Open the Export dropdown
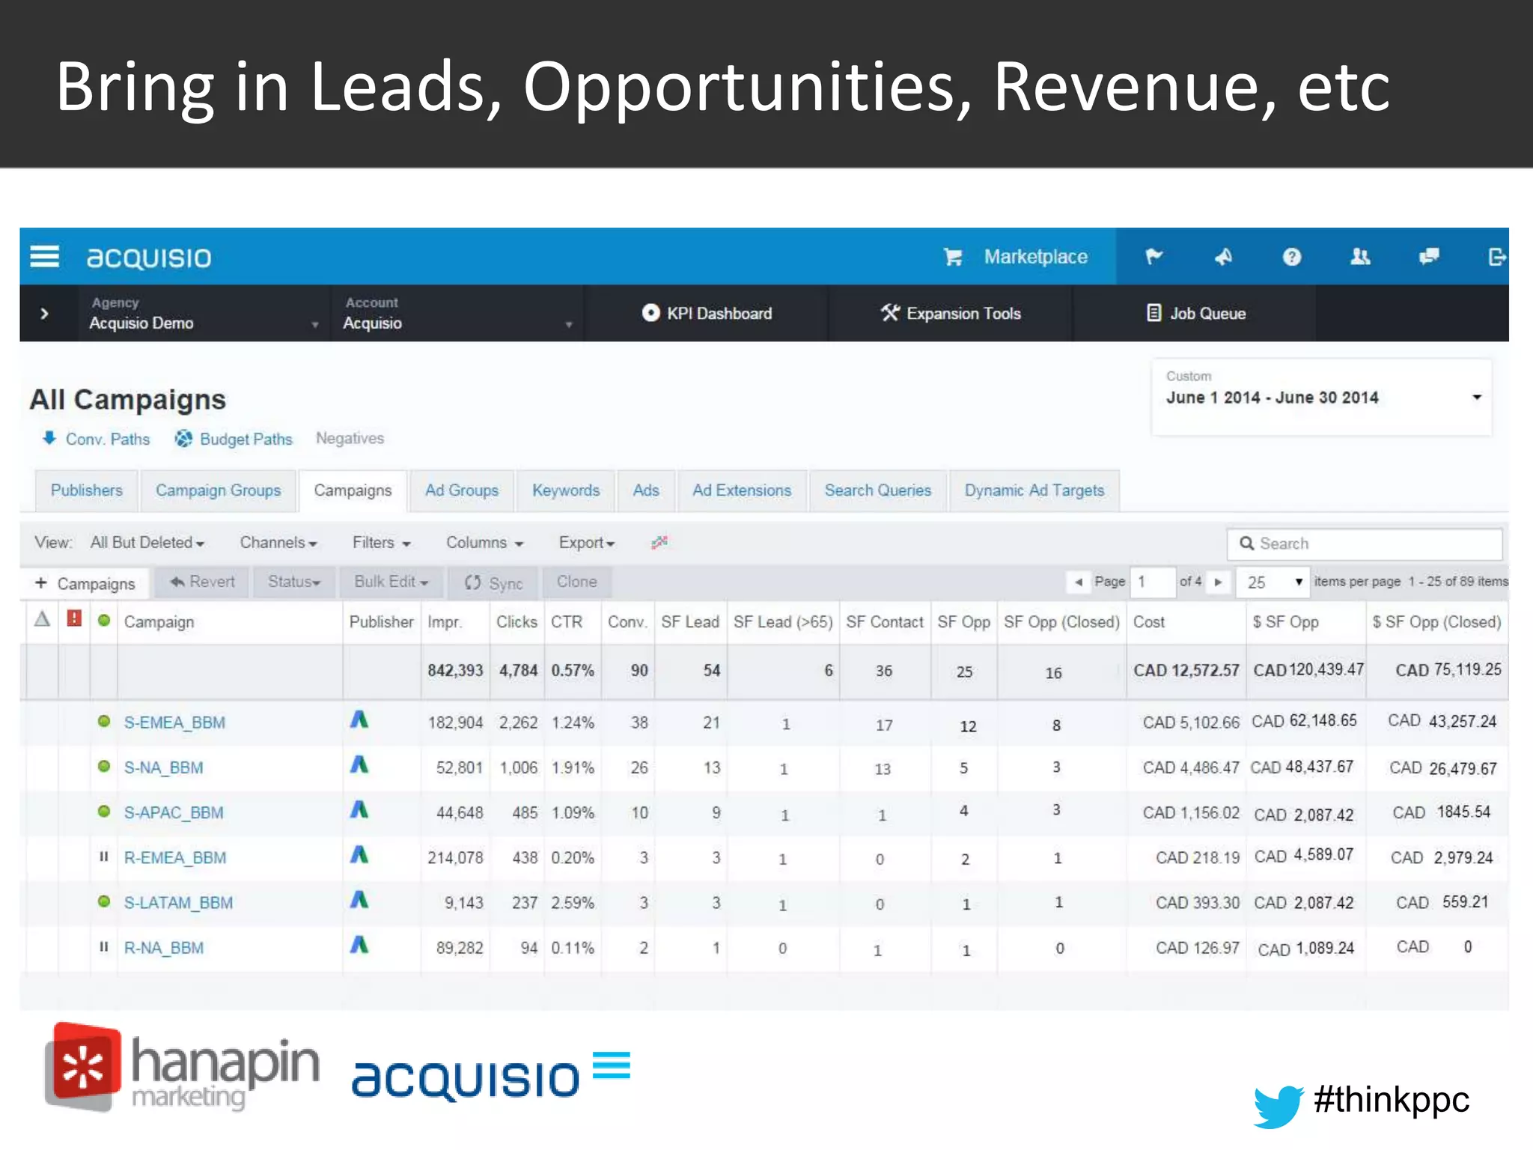 [587, 542]
